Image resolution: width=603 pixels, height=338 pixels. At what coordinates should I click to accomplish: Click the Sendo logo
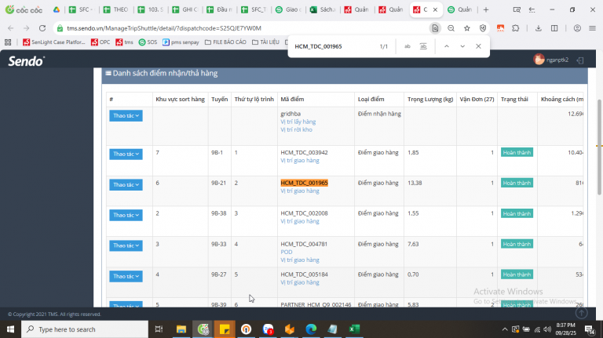pos(27,61)
